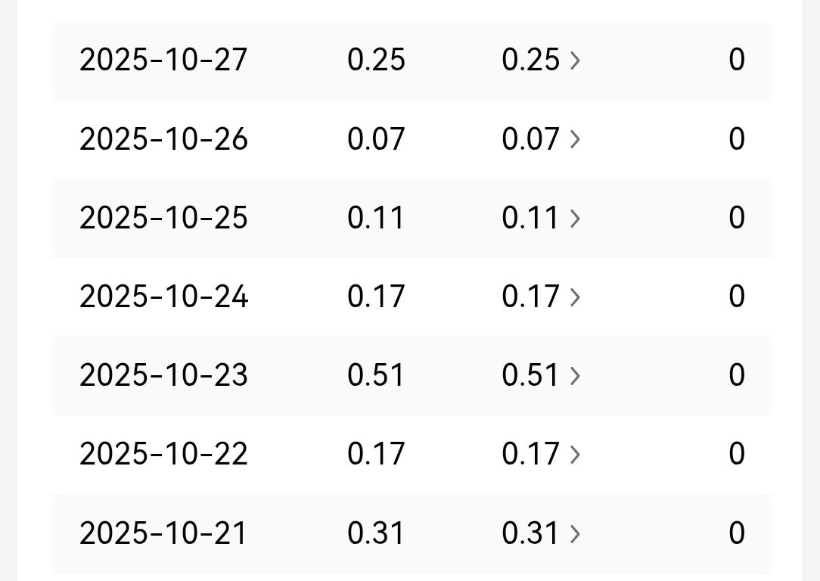Click the 2025-10-24 date entry
This screenshot has height=581, width=820.
coord(163,297)
